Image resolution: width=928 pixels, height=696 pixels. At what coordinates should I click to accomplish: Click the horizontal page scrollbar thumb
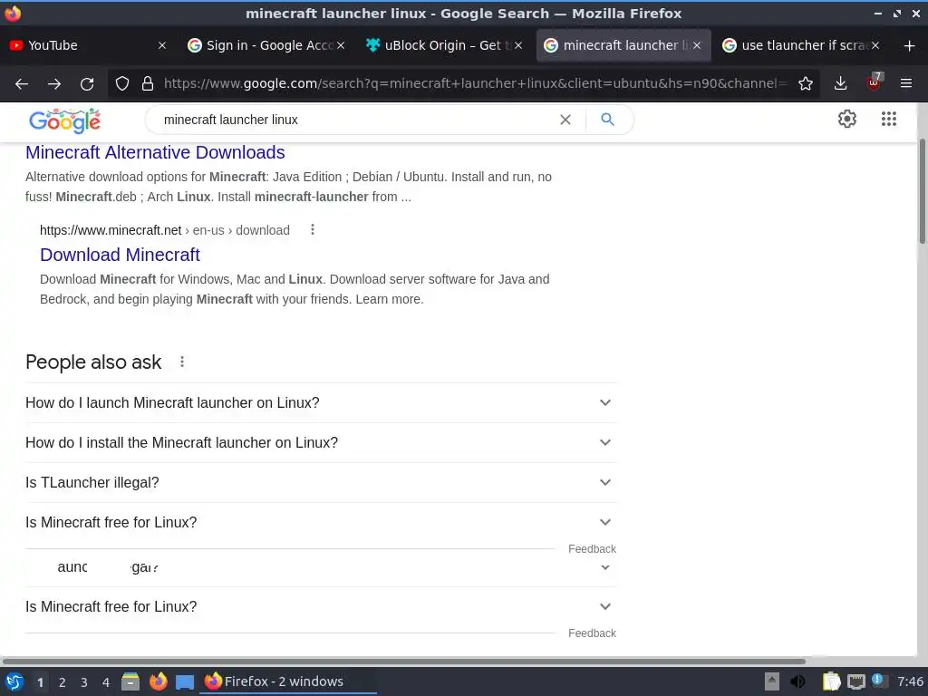tap(403, 661)
